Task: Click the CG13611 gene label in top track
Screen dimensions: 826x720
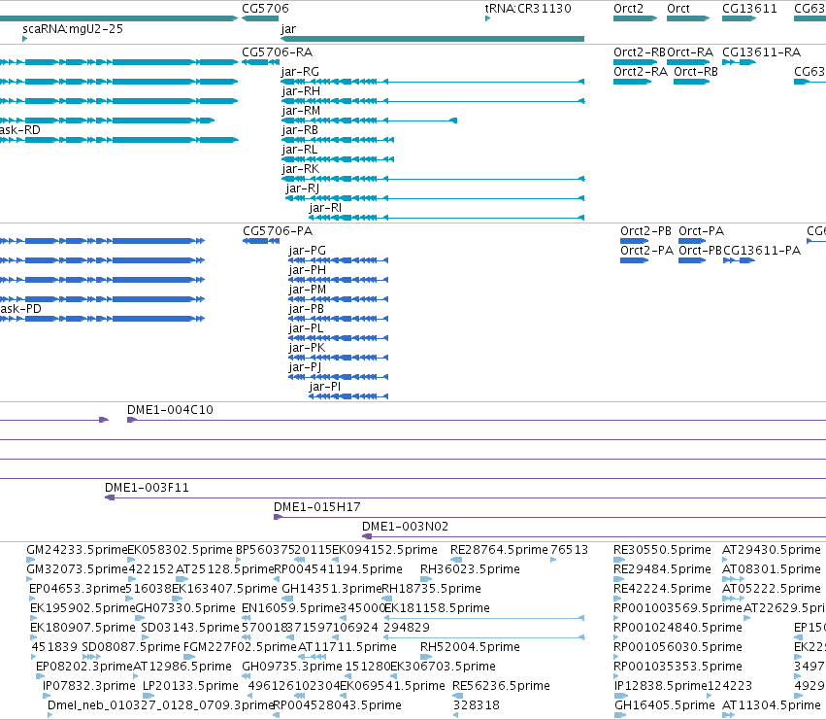Action: tap(749, 9)
